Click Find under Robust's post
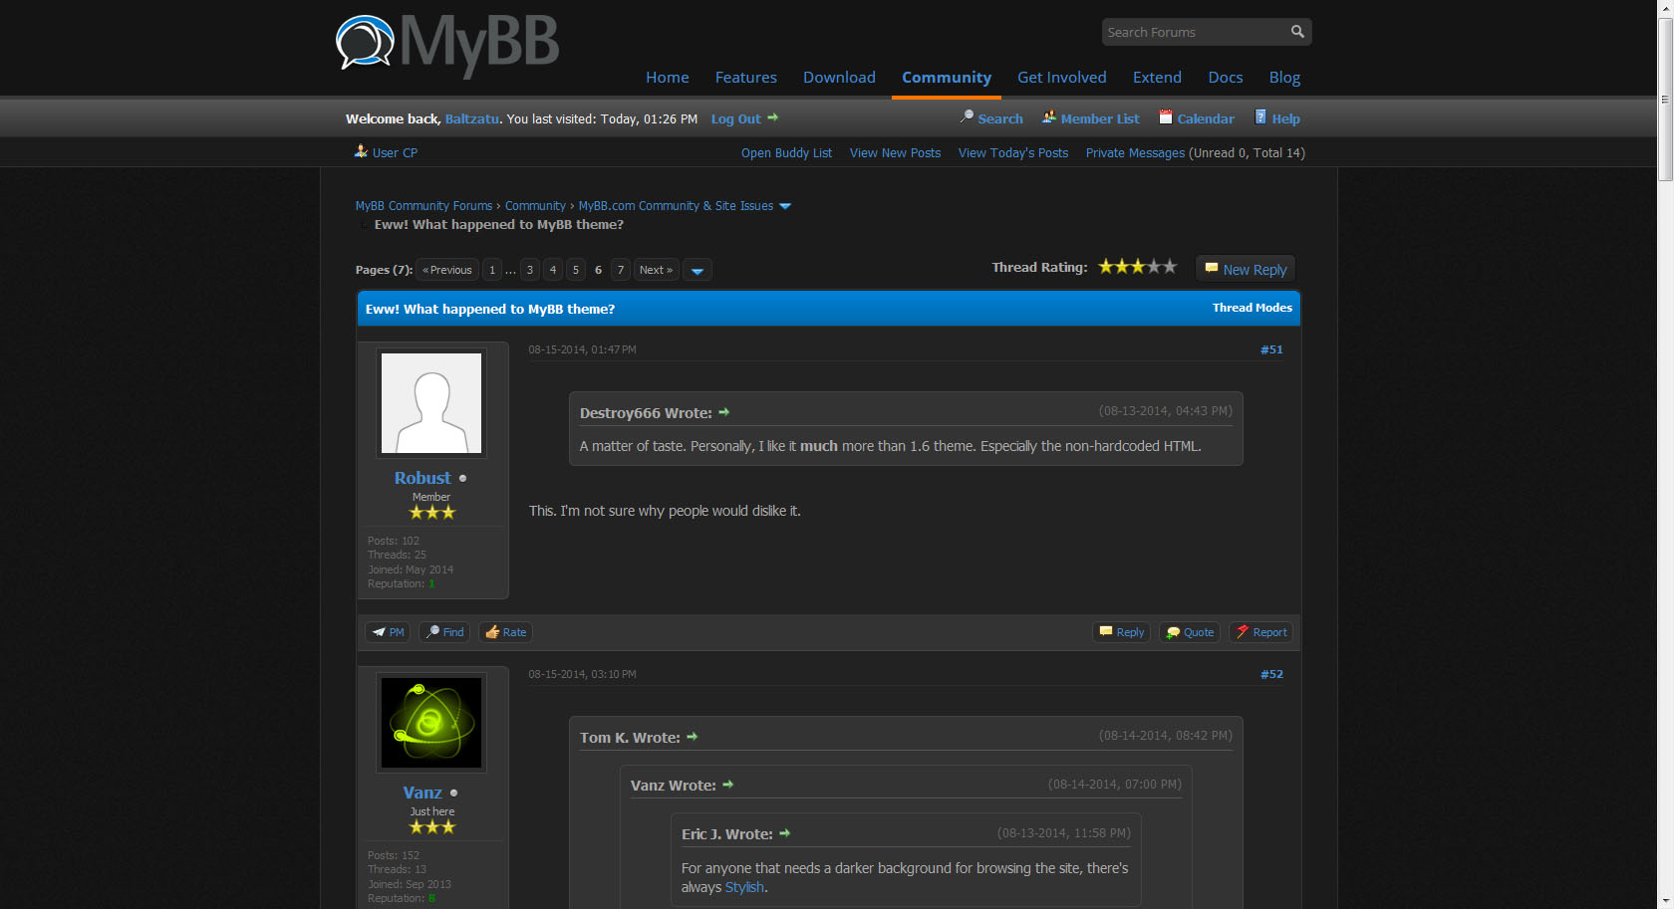 click(444, 631)
